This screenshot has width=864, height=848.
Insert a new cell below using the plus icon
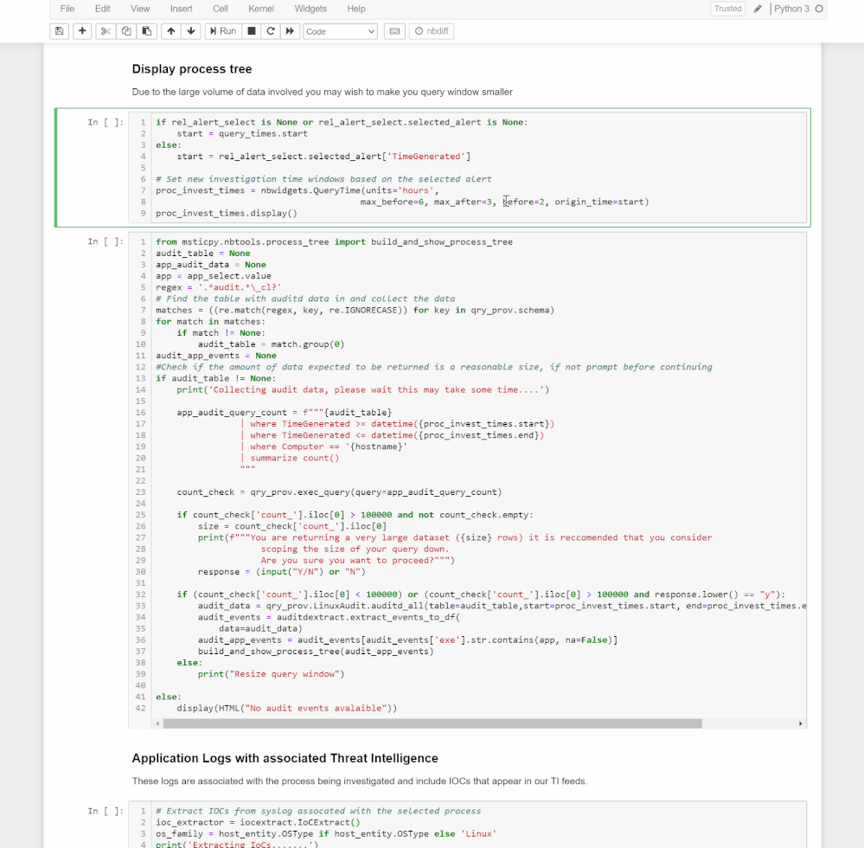[82, 31]
